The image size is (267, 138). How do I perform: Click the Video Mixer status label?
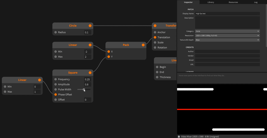pos(200,137)
